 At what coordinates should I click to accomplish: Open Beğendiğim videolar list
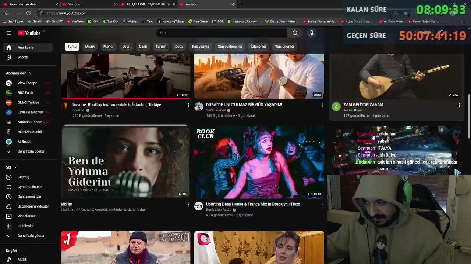coord(28,206)
